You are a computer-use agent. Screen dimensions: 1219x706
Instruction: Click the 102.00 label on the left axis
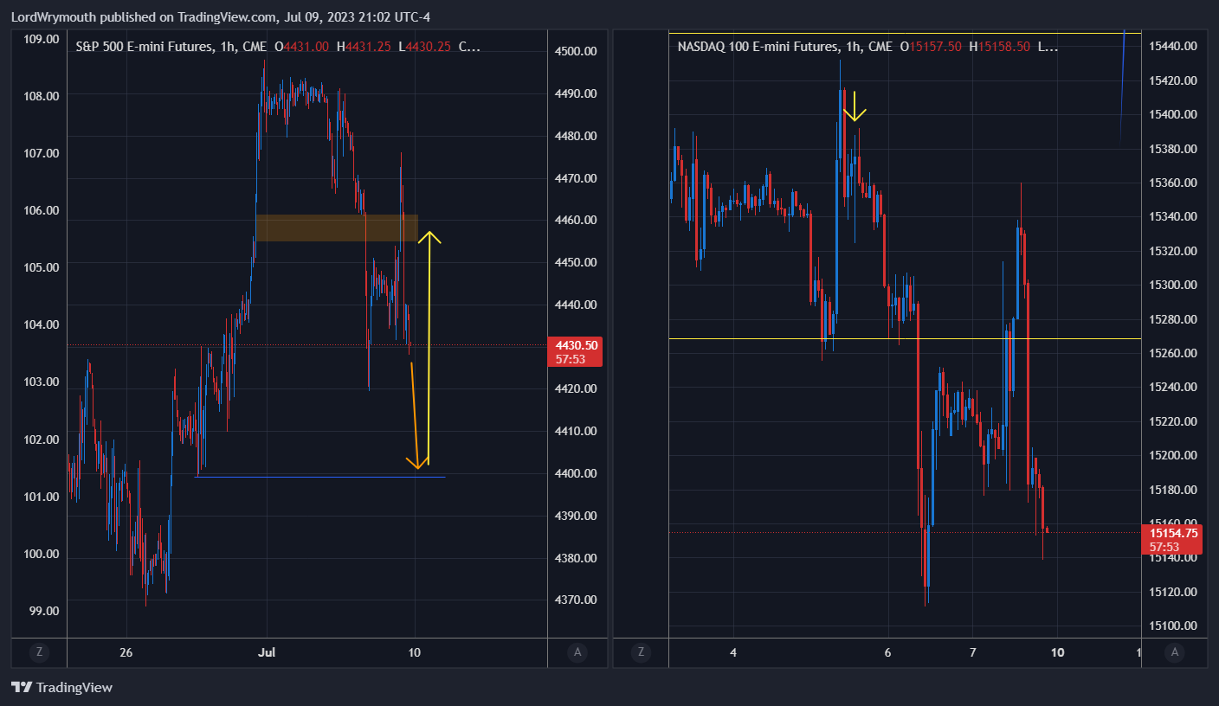(42, 440)
